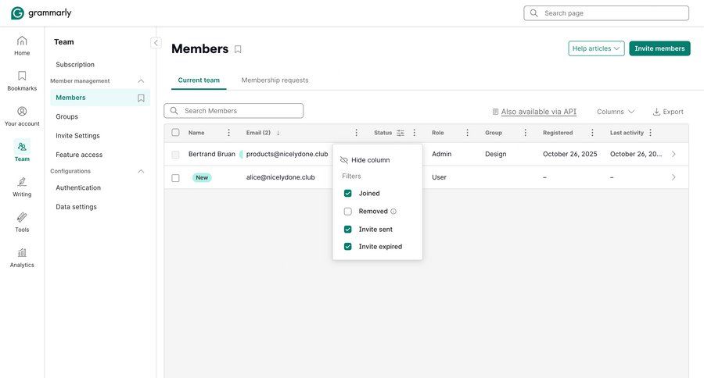The image size is (704, 378).
Task: Collapse Configurations section
Action: 141,171
